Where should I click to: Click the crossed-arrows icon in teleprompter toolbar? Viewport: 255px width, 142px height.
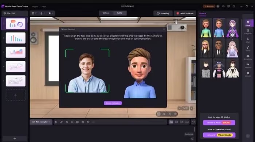[x=72, y=122]
